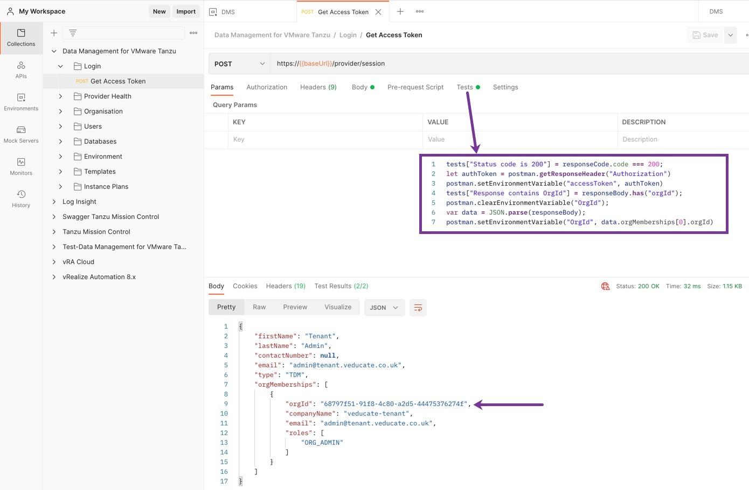Open the Monitors sidebar section

[21, 167]
